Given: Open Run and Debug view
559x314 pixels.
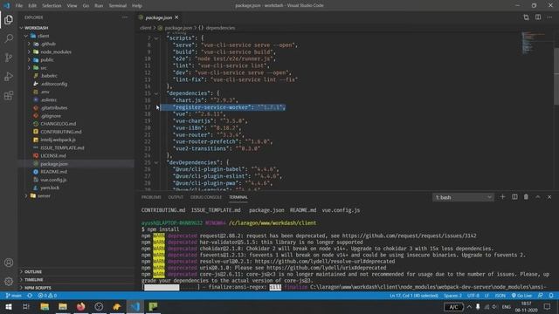Looking at the screenshot, I should tap(9, 76).
